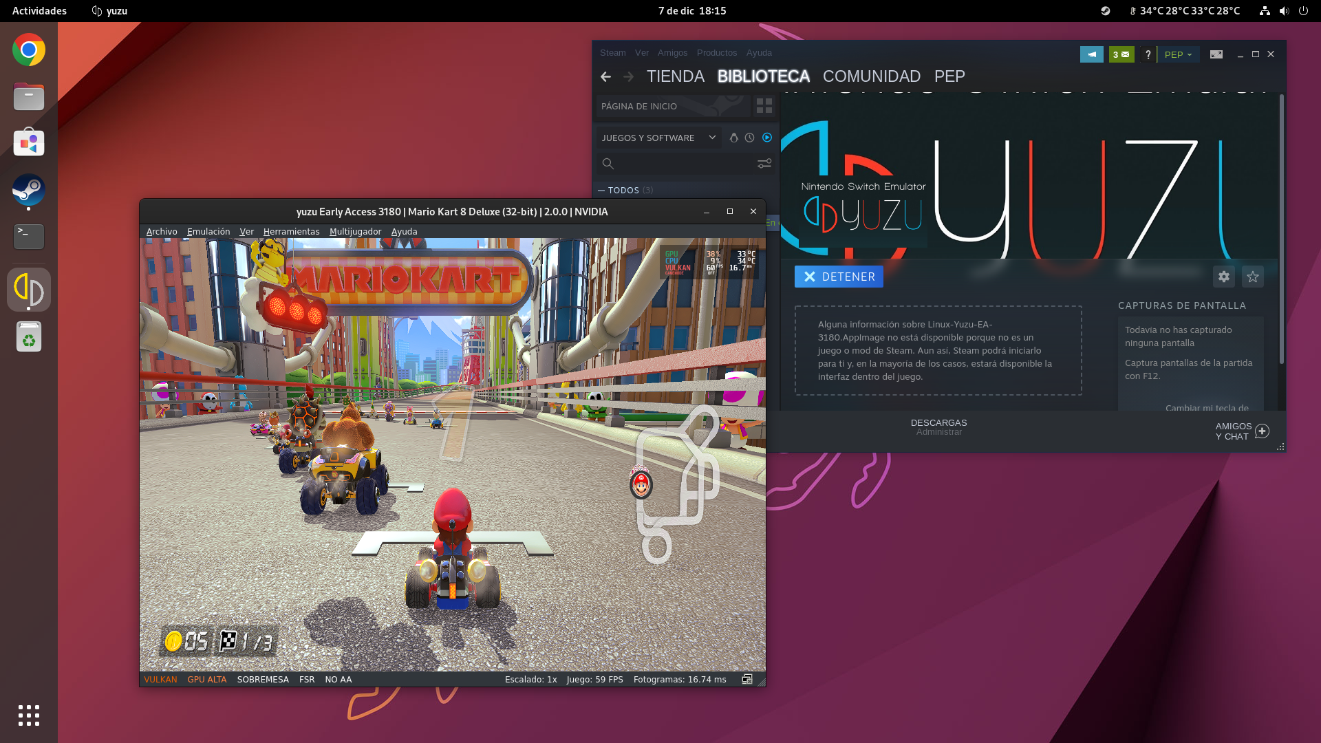This screenshot has width=1321, height=743.
Task: Click Steam back navigation arrow
Action: 605,77
